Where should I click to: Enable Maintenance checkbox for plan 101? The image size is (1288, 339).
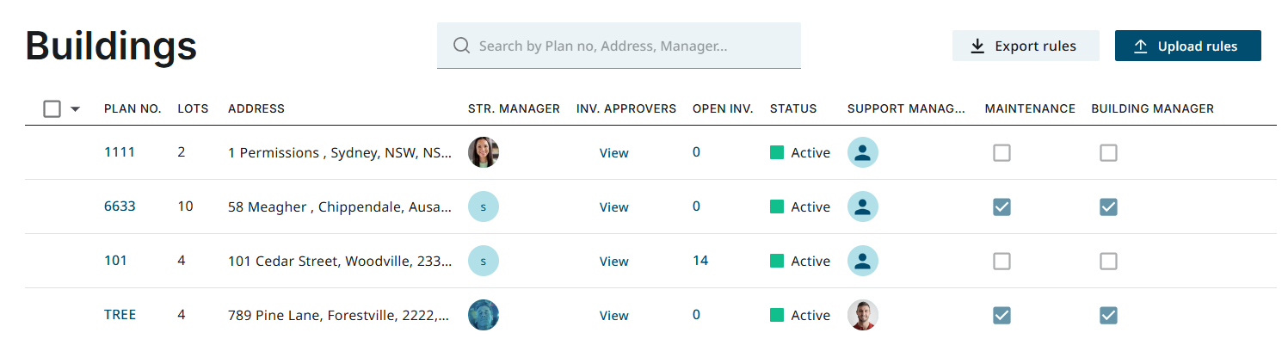tap(1001, 261)
